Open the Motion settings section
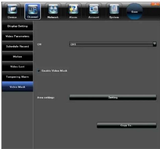The image size is (160, 149). pos(17,56)
